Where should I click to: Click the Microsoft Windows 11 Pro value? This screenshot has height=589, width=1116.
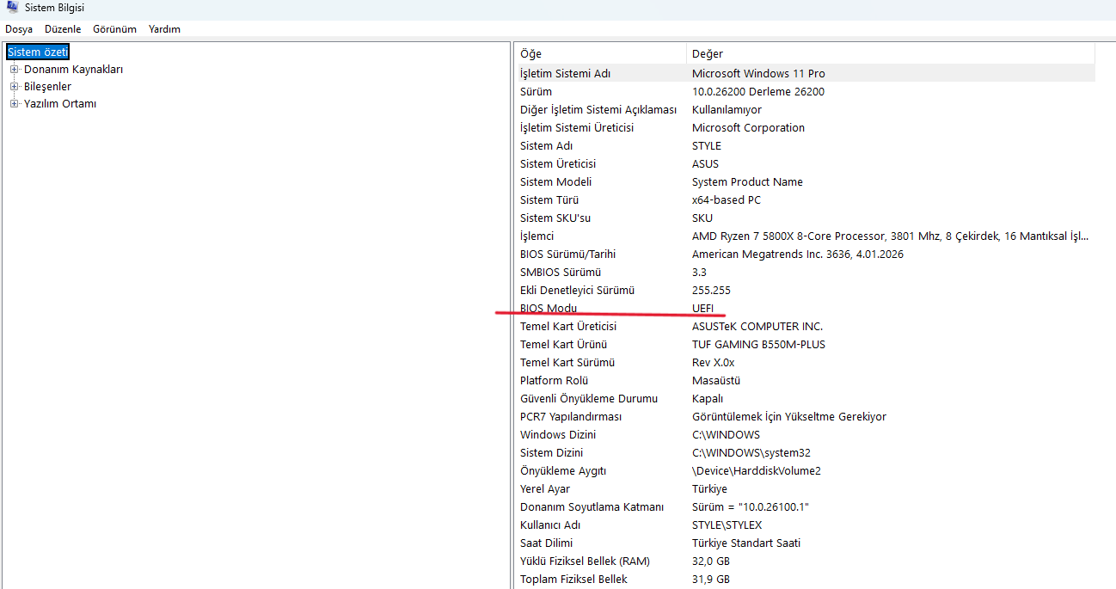[x=758, y=74]
